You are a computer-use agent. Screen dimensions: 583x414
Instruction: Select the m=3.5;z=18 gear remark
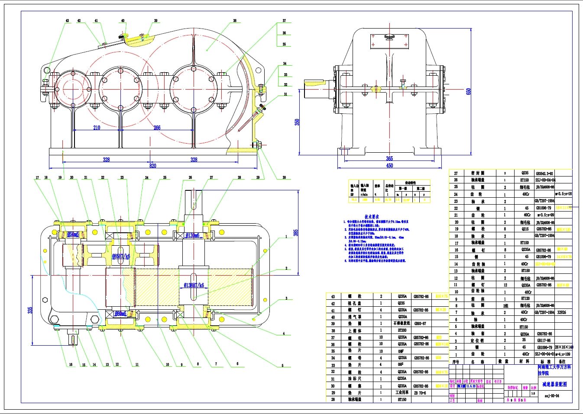(x=564, y=194)
